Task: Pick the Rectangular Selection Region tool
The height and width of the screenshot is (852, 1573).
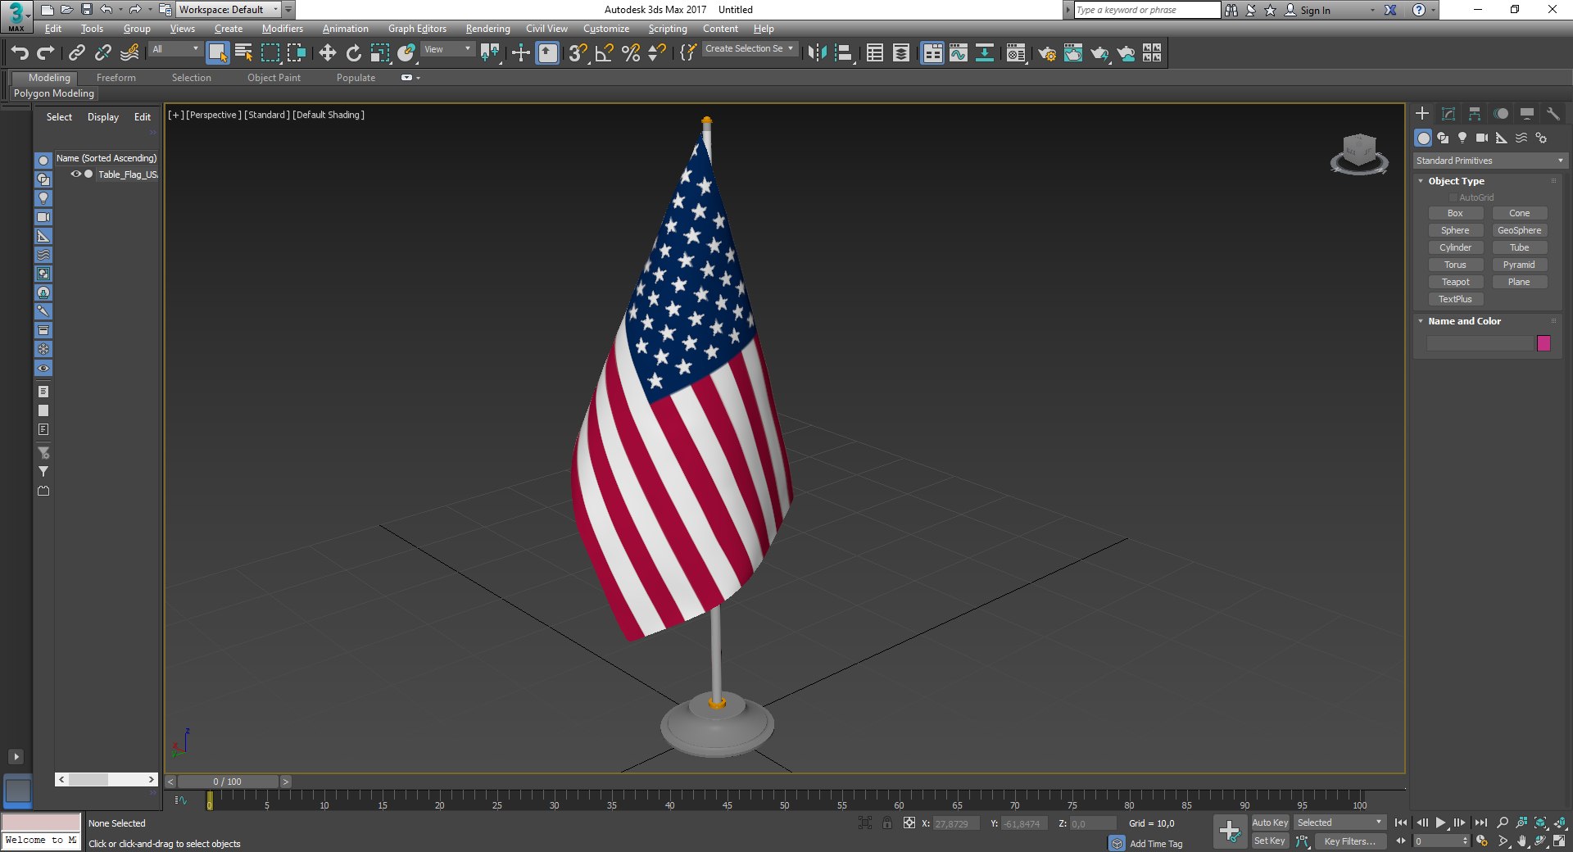Action: click(x=270, y=53)
